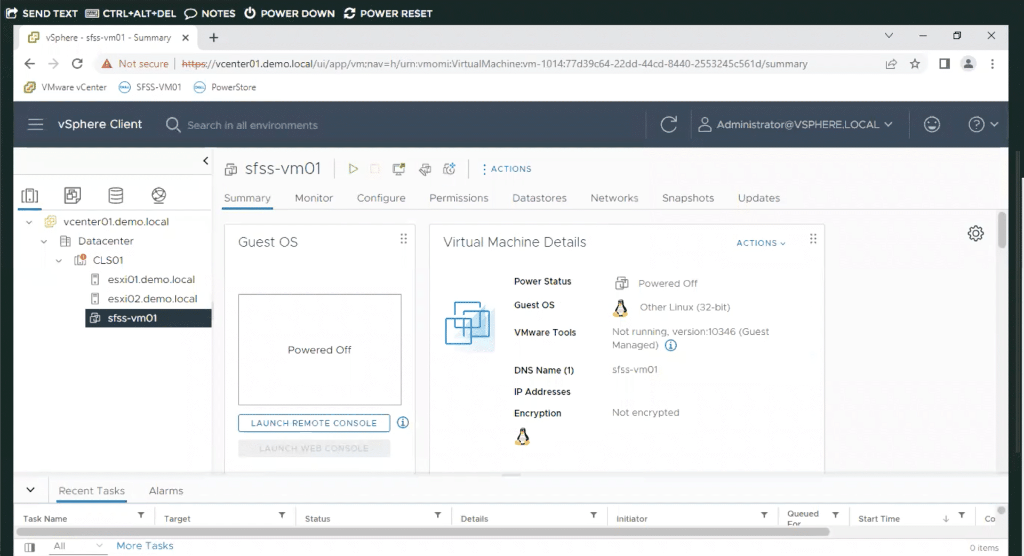Open the browser side panel
Viewport: 1024px width, 556px height.
945,64
